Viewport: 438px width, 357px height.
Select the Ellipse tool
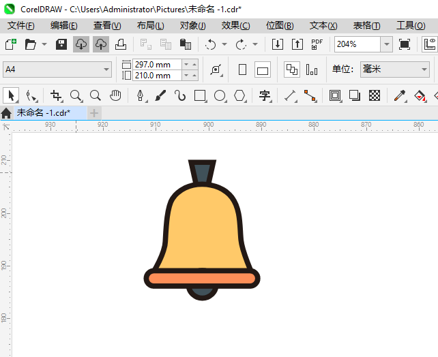click(x=220, y=95)
